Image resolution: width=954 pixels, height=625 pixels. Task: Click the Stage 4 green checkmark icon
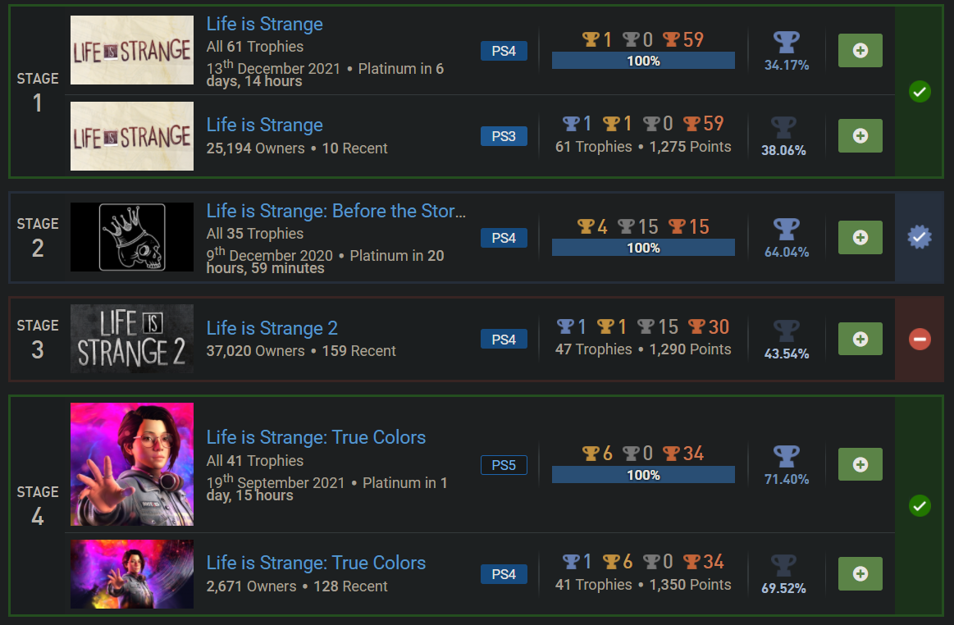point(920,505)
